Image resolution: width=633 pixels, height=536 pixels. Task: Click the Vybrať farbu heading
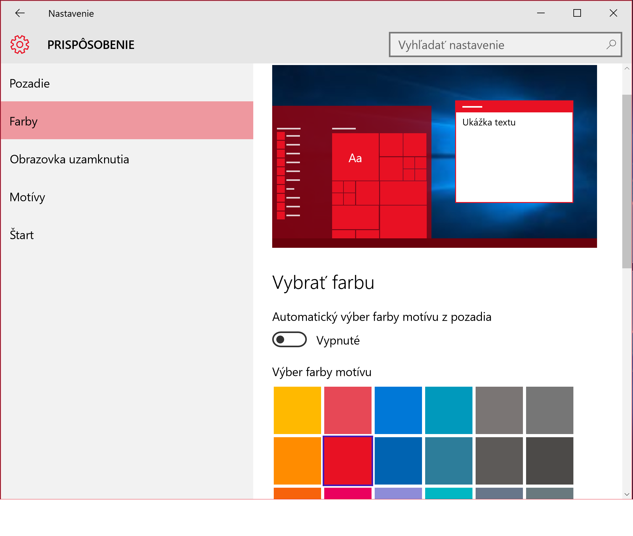(x=323, y=283)
